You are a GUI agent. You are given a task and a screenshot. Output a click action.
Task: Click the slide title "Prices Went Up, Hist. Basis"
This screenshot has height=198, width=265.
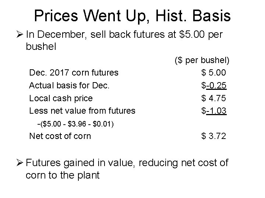tap(132, 16)
